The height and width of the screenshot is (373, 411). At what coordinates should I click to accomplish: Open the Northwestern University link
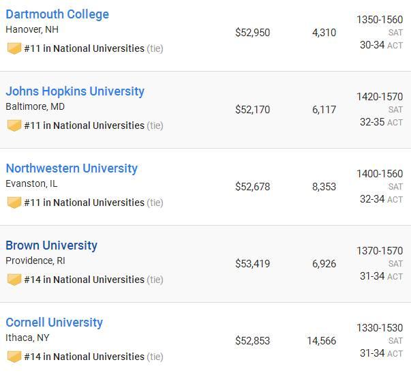[72, 168]
